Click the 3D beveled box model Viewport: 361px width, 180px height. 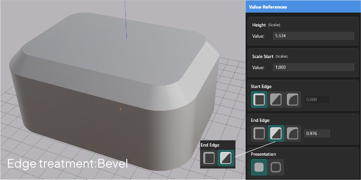point(114,92)
